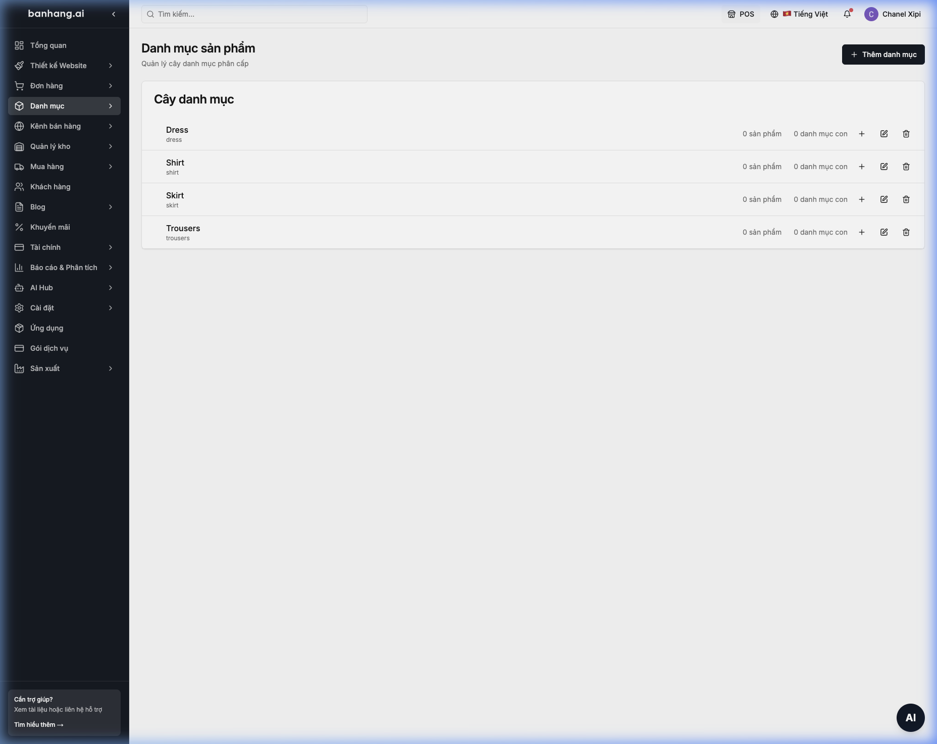
Task: Focus the Tìm kiếm search field
Action: [x=254, y=14]
